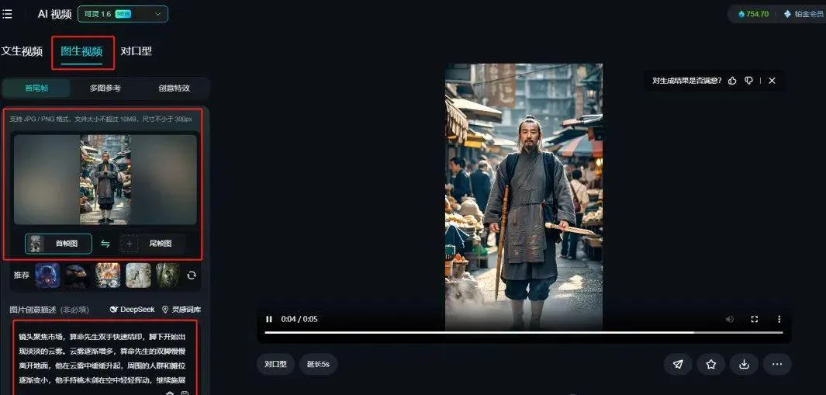Seek on the video progress bar

[x=524, y=333]
